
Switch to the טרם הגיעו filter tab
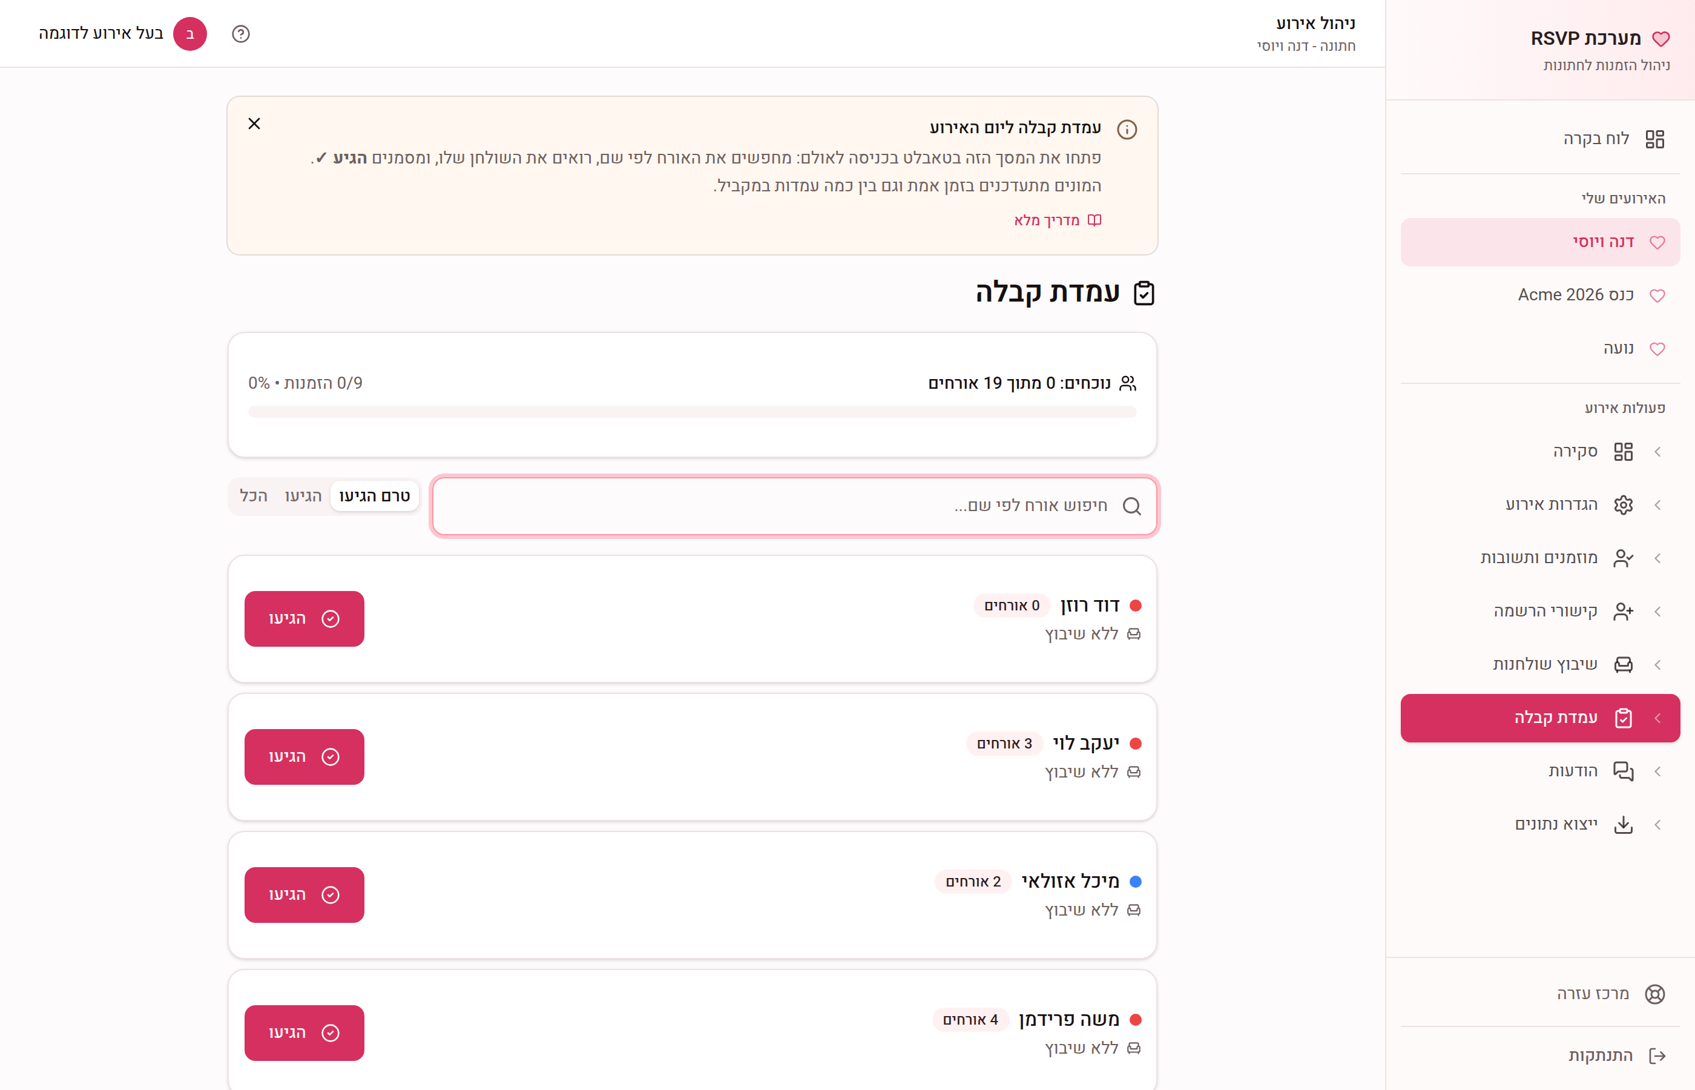[x=374, y=496]
